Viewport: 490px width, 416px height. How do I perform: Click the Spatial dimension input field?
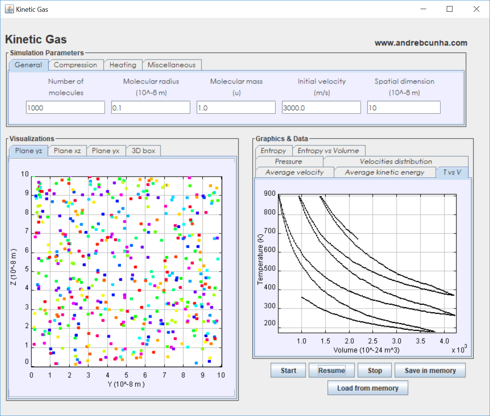[404, 108]
